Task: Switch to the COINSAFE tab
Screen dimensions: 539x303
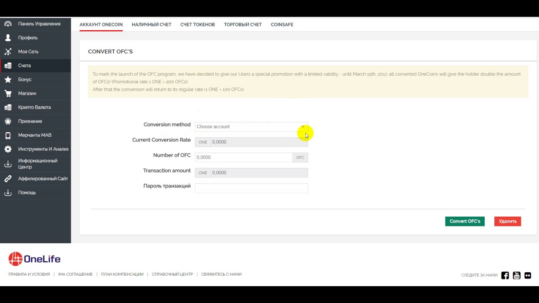Action: pyautogui.click(x=282, y=24)
